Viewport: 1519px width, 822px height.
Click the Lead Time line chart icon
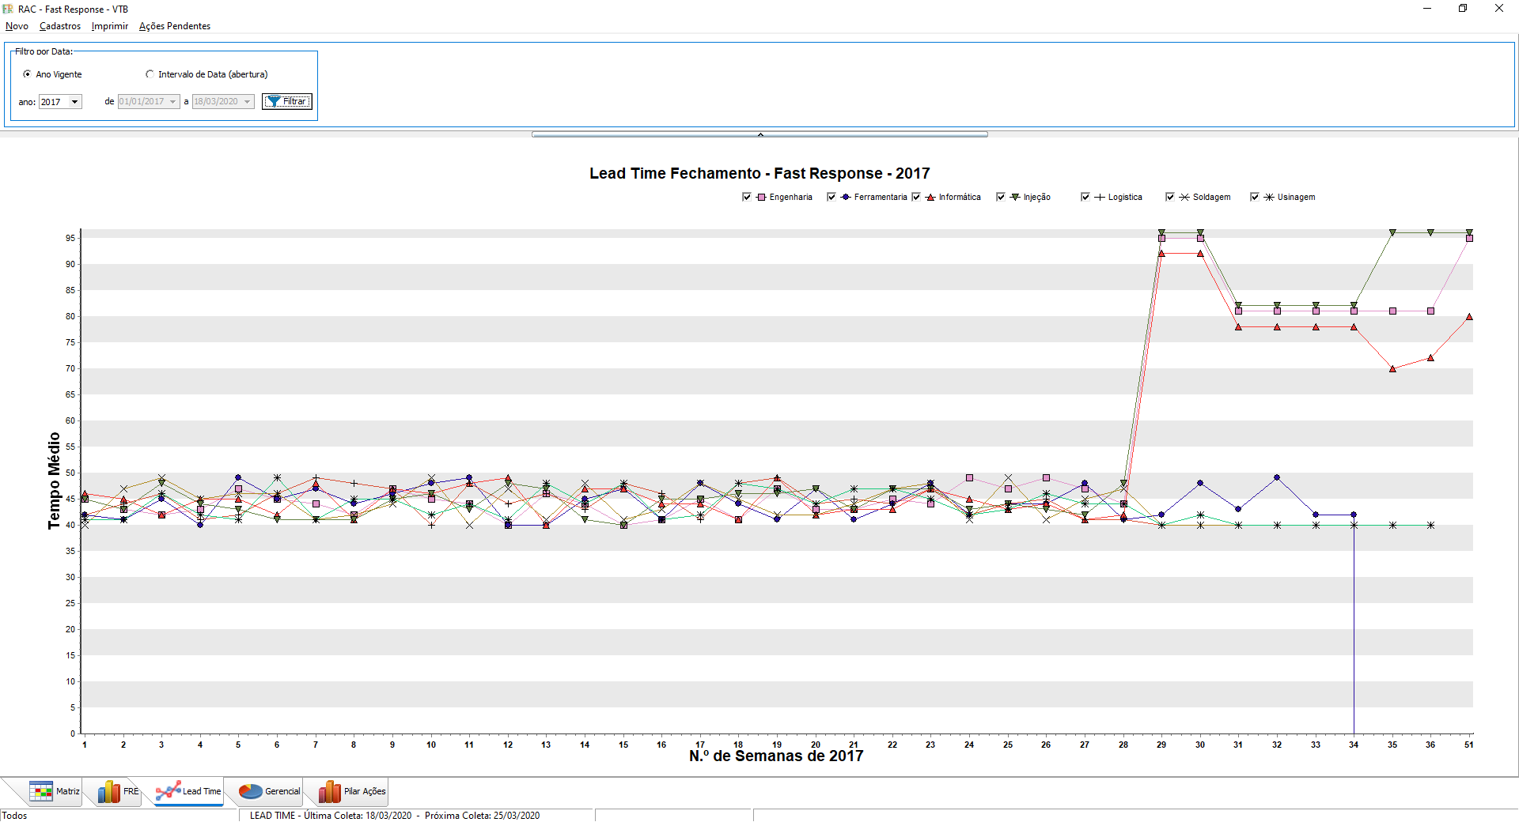(x=168, y=791)
